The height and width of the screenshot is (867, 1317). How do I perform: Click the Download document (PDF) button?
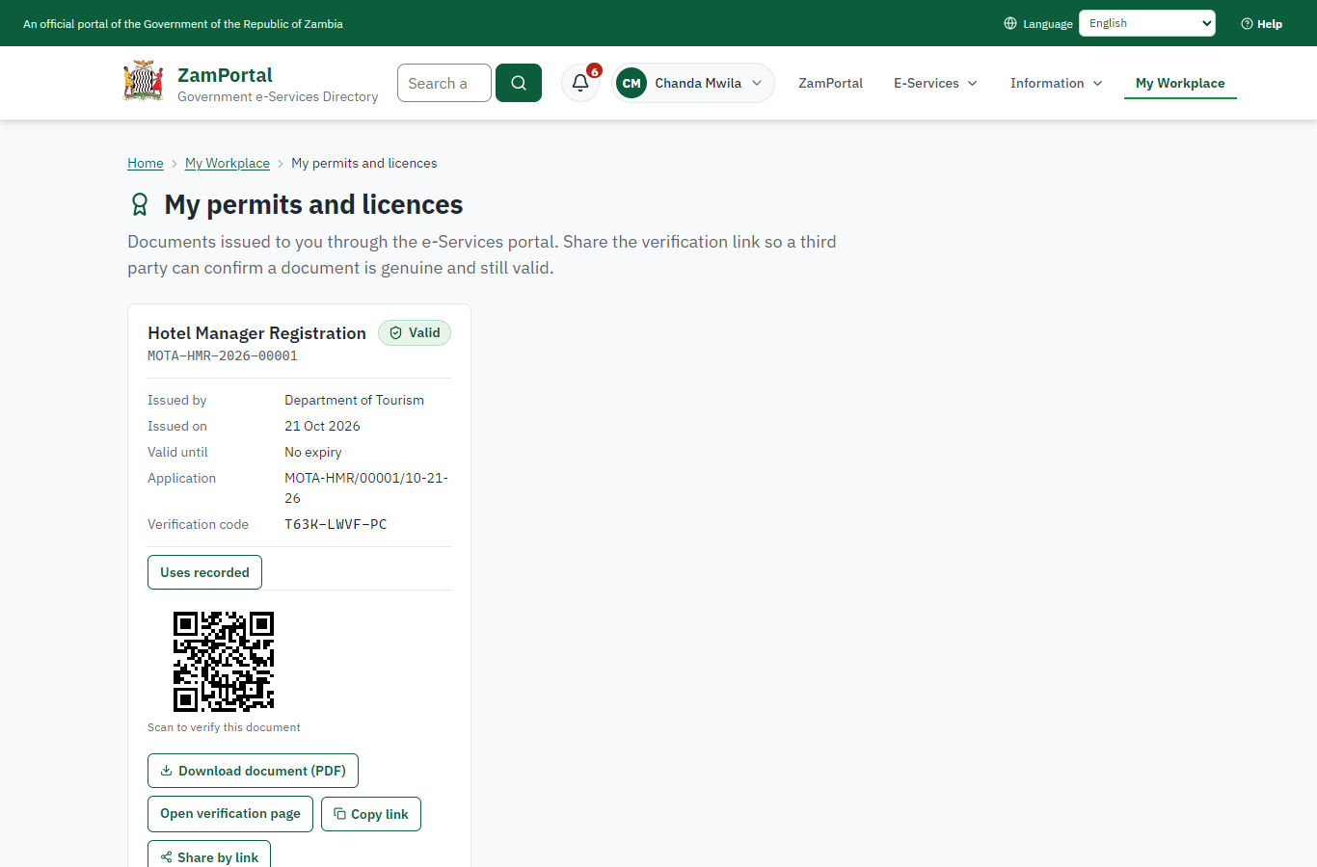click(x=253, y=771)
